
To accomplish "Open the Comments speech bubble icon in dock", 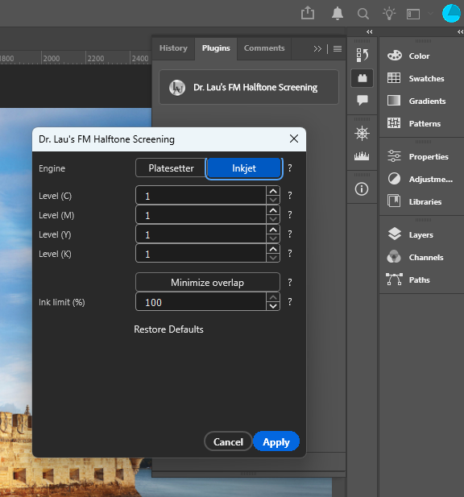I will 362,100.
